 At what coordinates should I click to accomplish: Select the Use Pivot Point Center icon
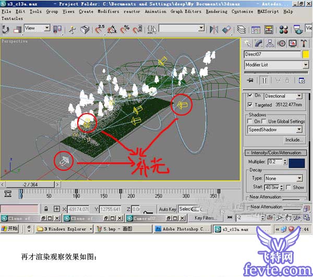57,30
